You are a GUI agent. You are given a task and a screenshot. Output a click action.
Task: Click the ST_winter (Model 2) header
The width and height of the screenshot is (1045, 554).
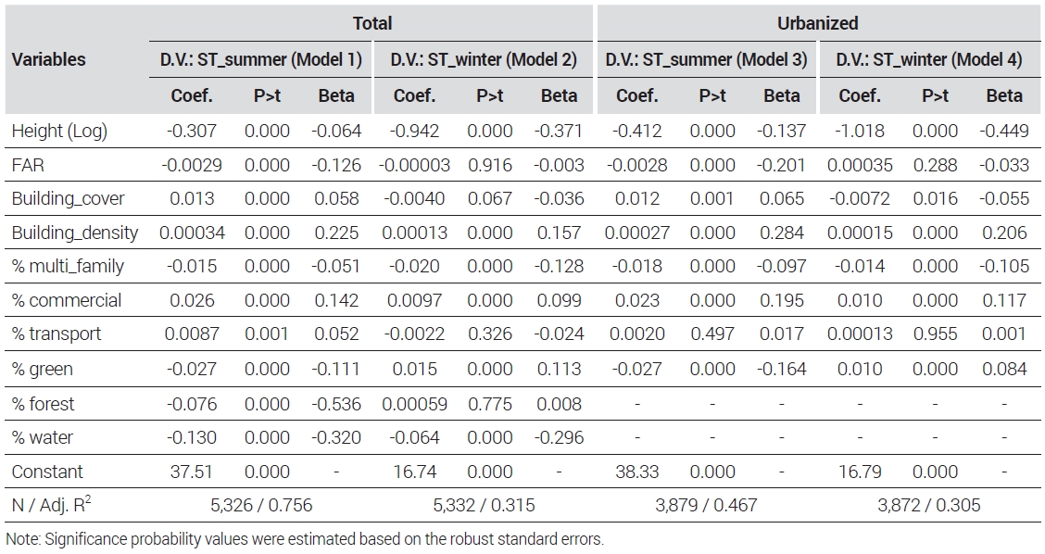[484, 60]
